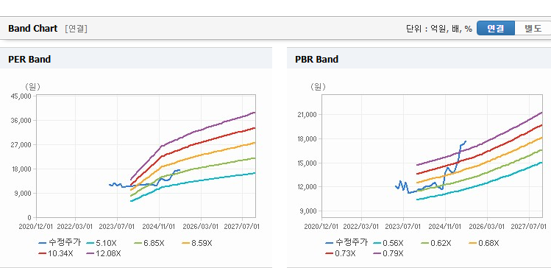
Task: Click the 2026/03/01 date label in PBR chart
Action: 488,227
